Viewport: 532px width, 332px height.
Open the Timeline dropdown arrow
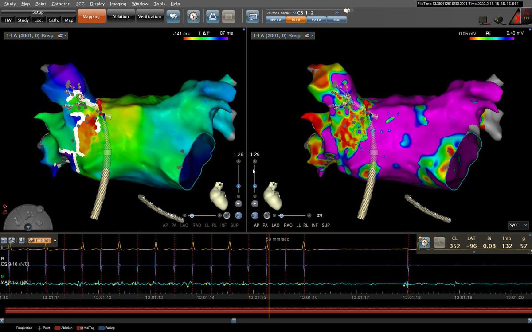(x=55, y=240)
